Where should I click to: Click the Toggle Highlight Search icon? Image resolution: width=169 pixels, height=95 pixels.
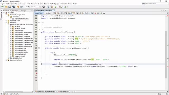(74, 13)
